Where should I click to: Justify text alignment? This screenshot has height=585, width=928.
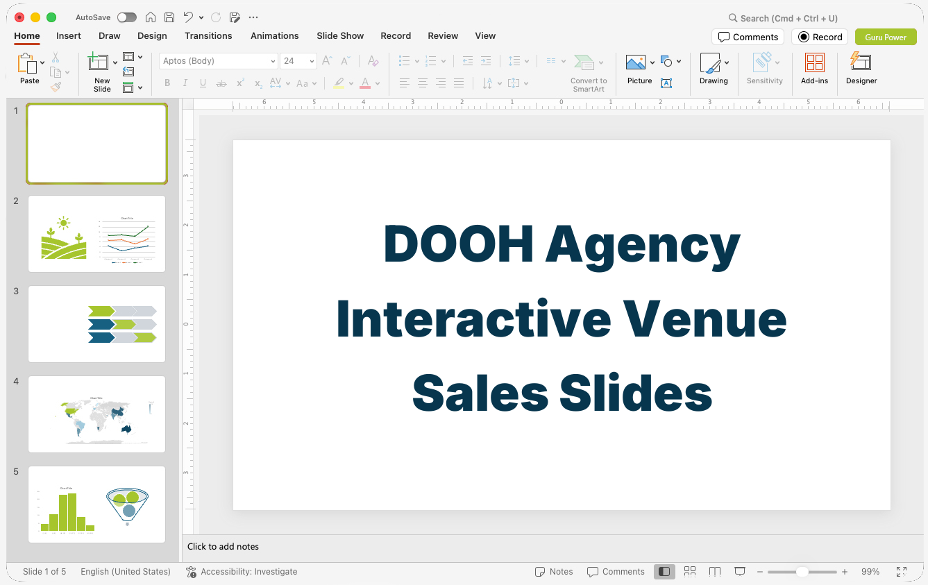459,83
